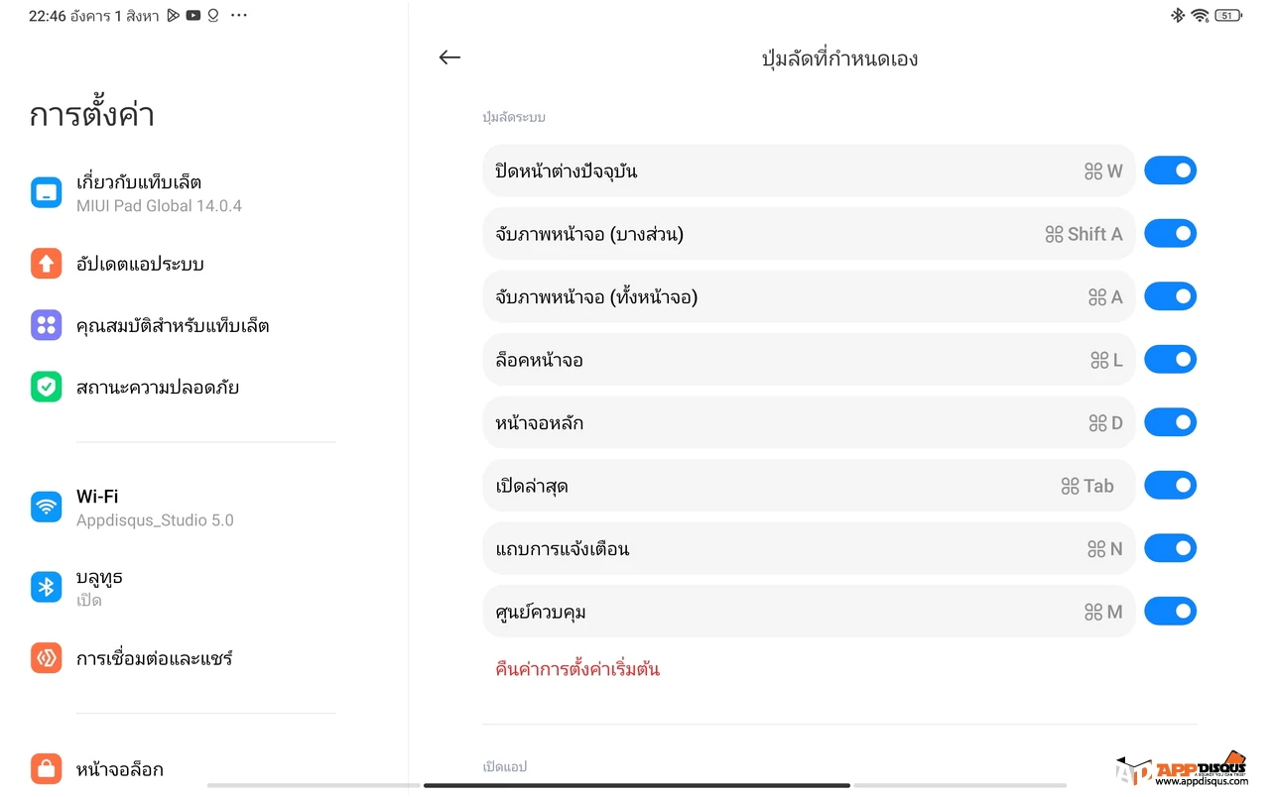Tap the หน้าจอล็อก lock icon
1274x797 pixels.
(x=46, y=768)
